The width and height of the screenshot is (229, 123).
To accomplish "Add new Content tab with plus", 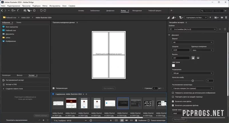I will click(84, 94).
